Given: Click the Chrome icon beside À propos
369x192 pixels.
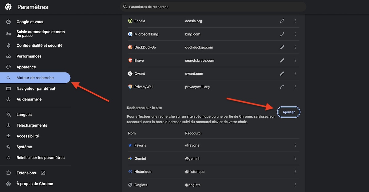Looking at the screenshot, I should coord(9,184).
